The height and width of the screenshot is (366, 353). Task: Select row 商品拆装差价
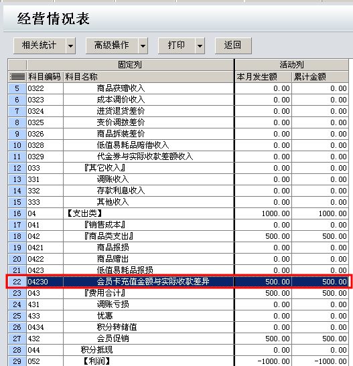(x=178, y=134)
